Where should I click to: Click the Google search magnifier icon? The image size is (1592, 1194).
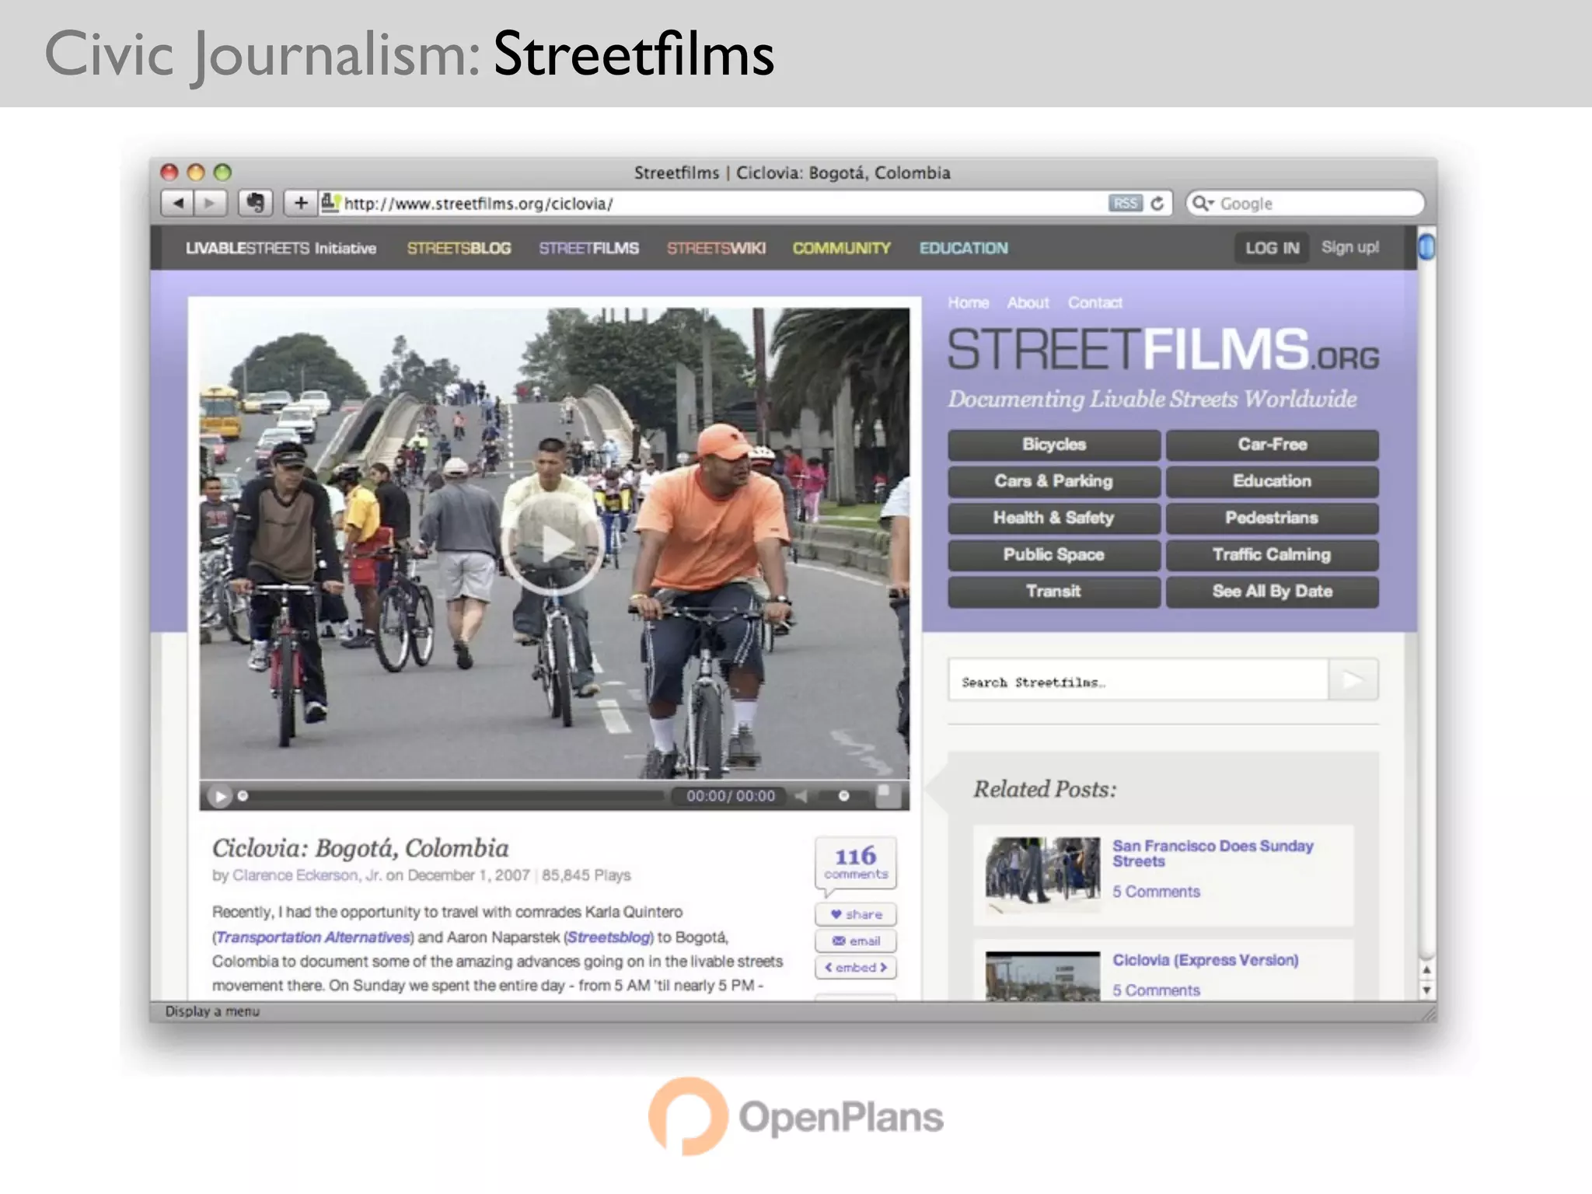[1203, 204]
